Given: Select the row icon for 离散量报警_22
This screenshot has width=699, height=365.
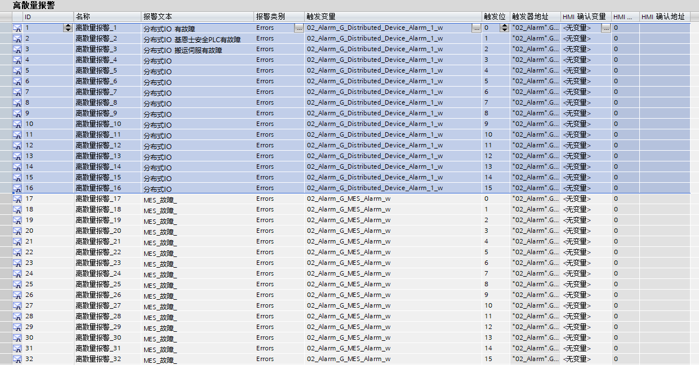Looking at the screenshot, I should tap(17, 252).
